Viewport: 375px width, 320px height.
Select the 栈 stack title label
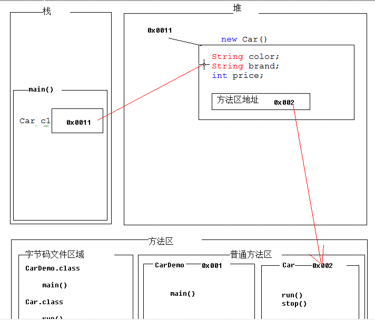point(47,11)
